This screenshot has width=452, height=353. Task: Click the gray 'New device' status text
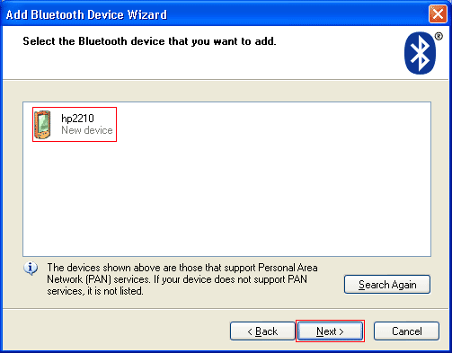87,130
